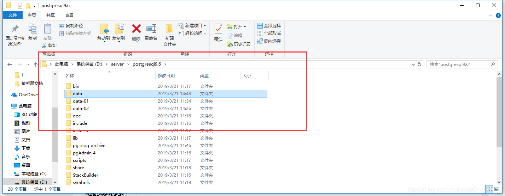Click the Properties (属性) icon
The width and height of the screenshot is (505, 196).
(218, 29)
